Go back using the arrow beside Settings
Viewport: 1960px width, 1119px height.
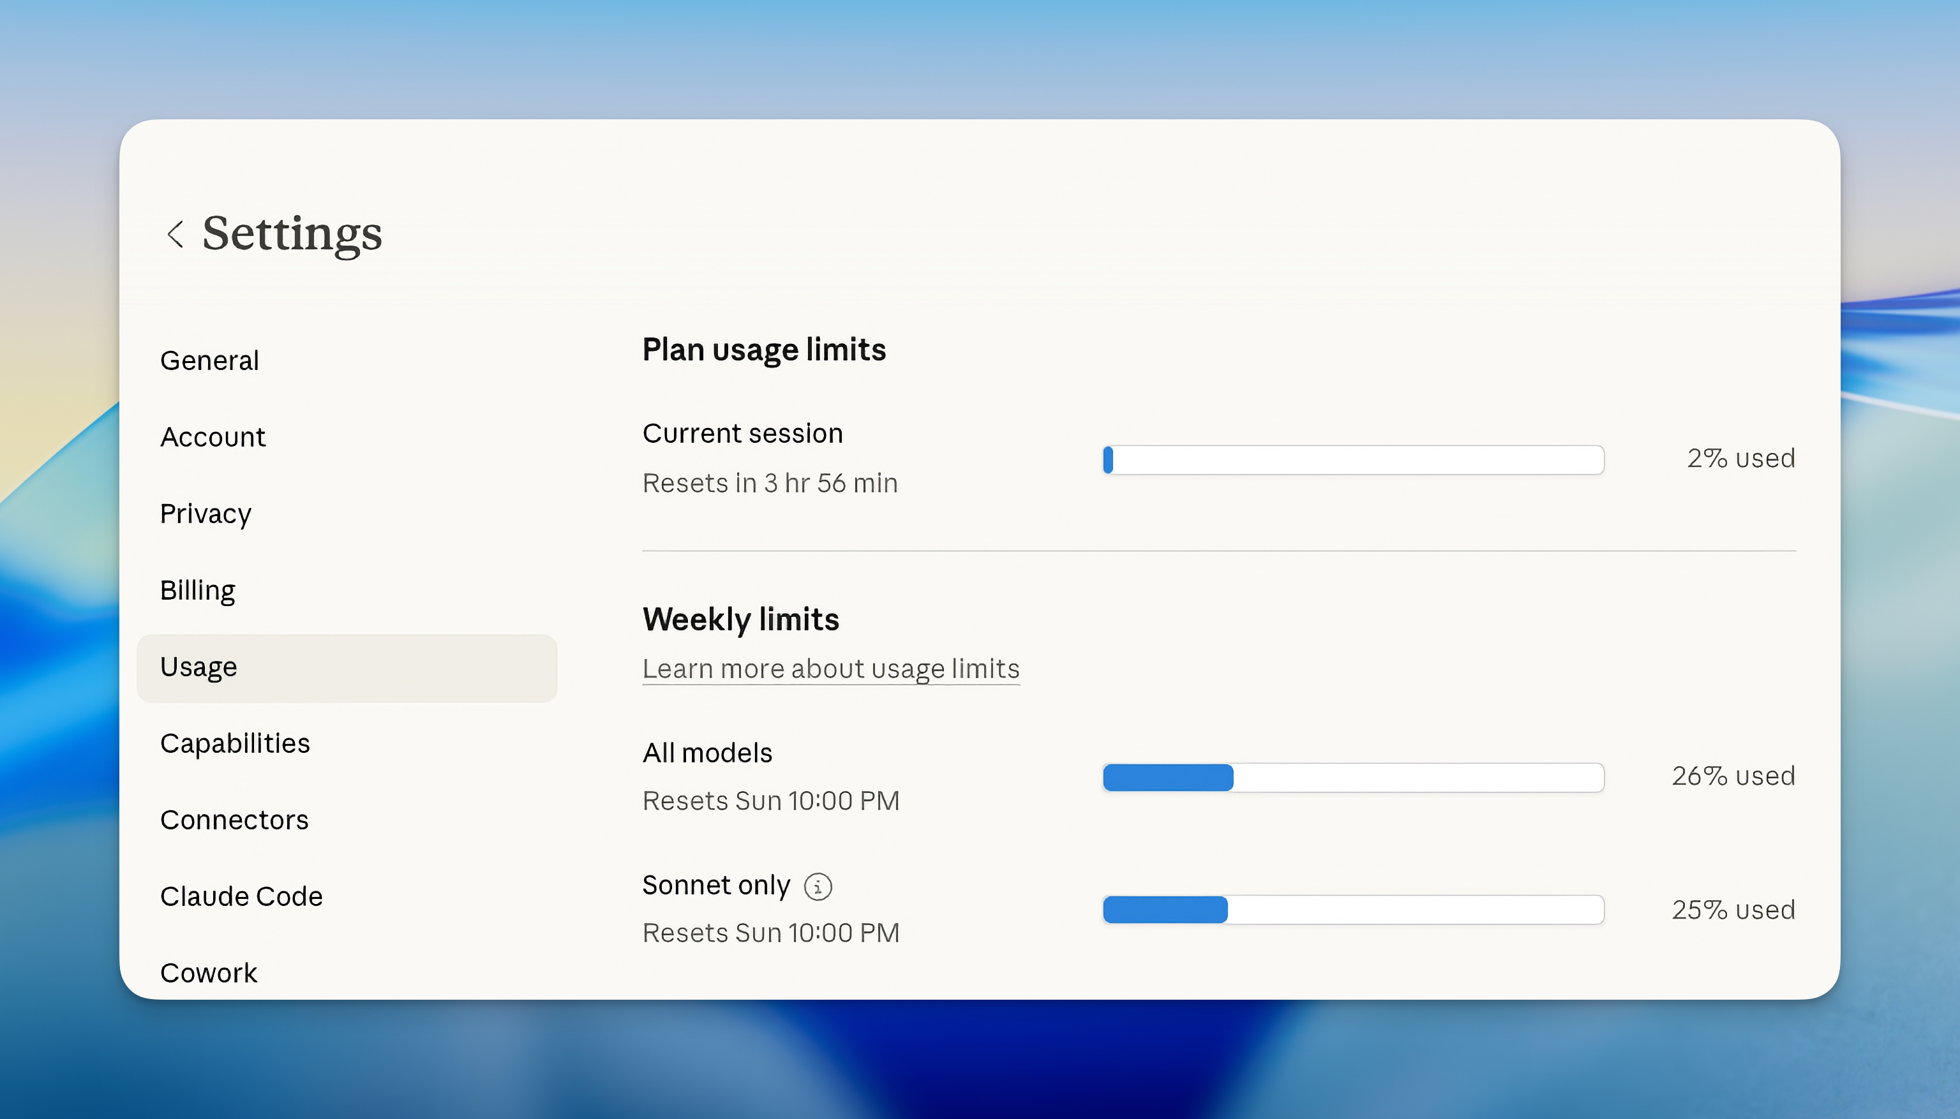point(176,233)
